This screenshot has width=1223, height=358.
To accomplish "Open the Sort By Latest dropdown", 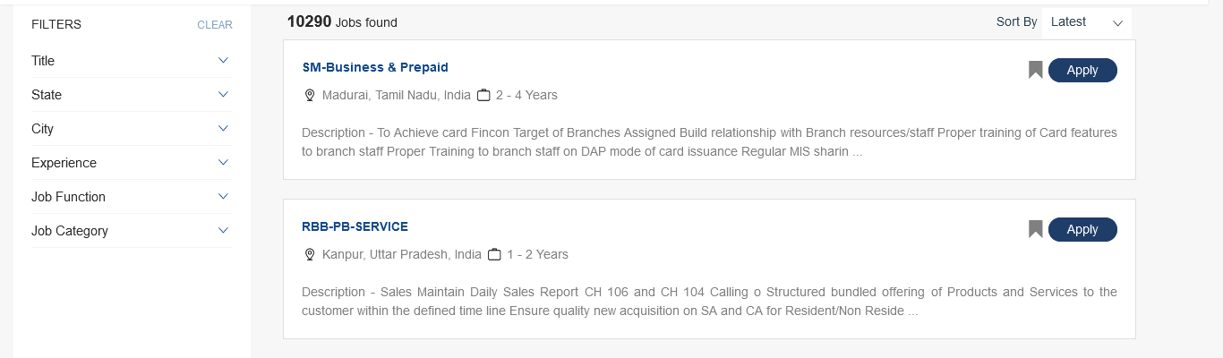I will (1086, 22).
